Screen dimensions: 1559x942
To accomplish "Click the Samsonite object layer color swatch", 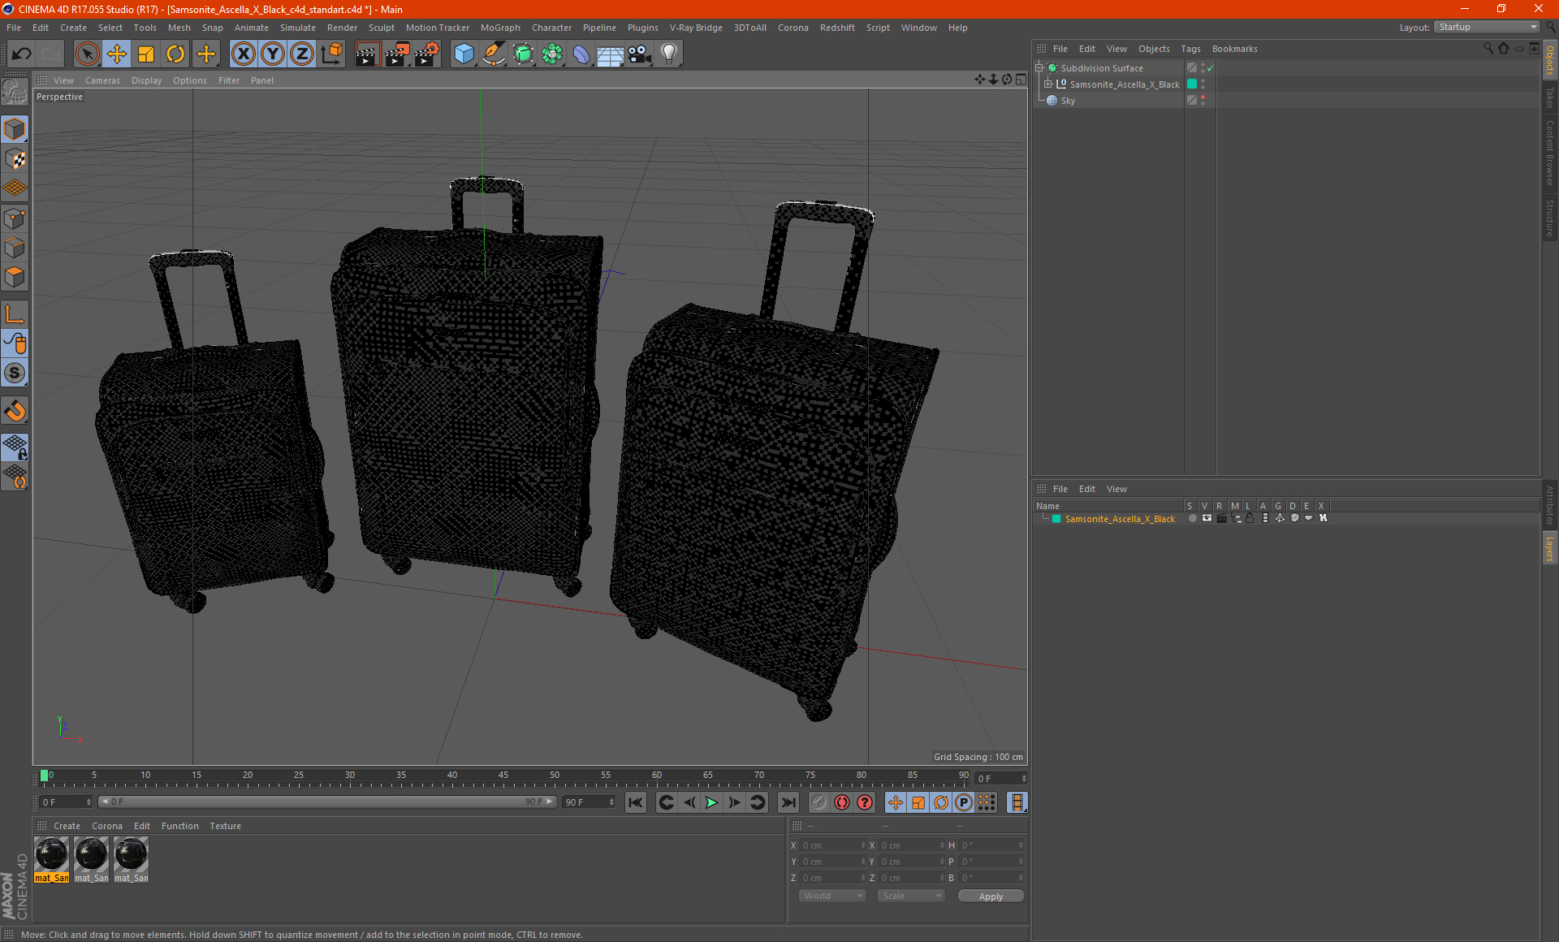I will (x=1192, y=84).
